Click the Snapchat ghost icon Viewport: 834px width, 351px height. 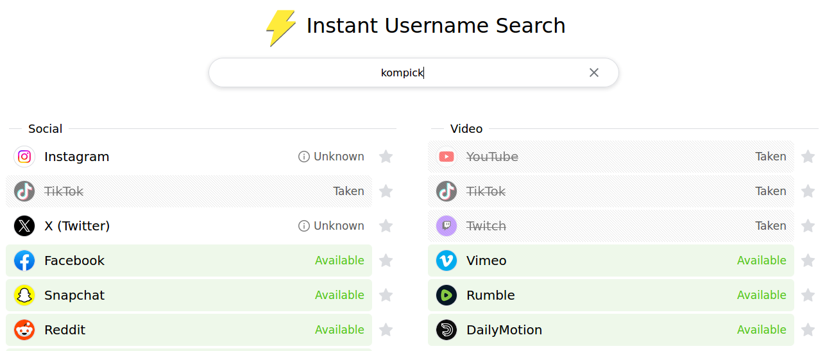(x=24, y=295)
